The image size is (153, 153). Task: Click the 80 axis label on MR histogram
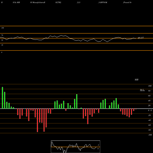click(x=149, y=91)
